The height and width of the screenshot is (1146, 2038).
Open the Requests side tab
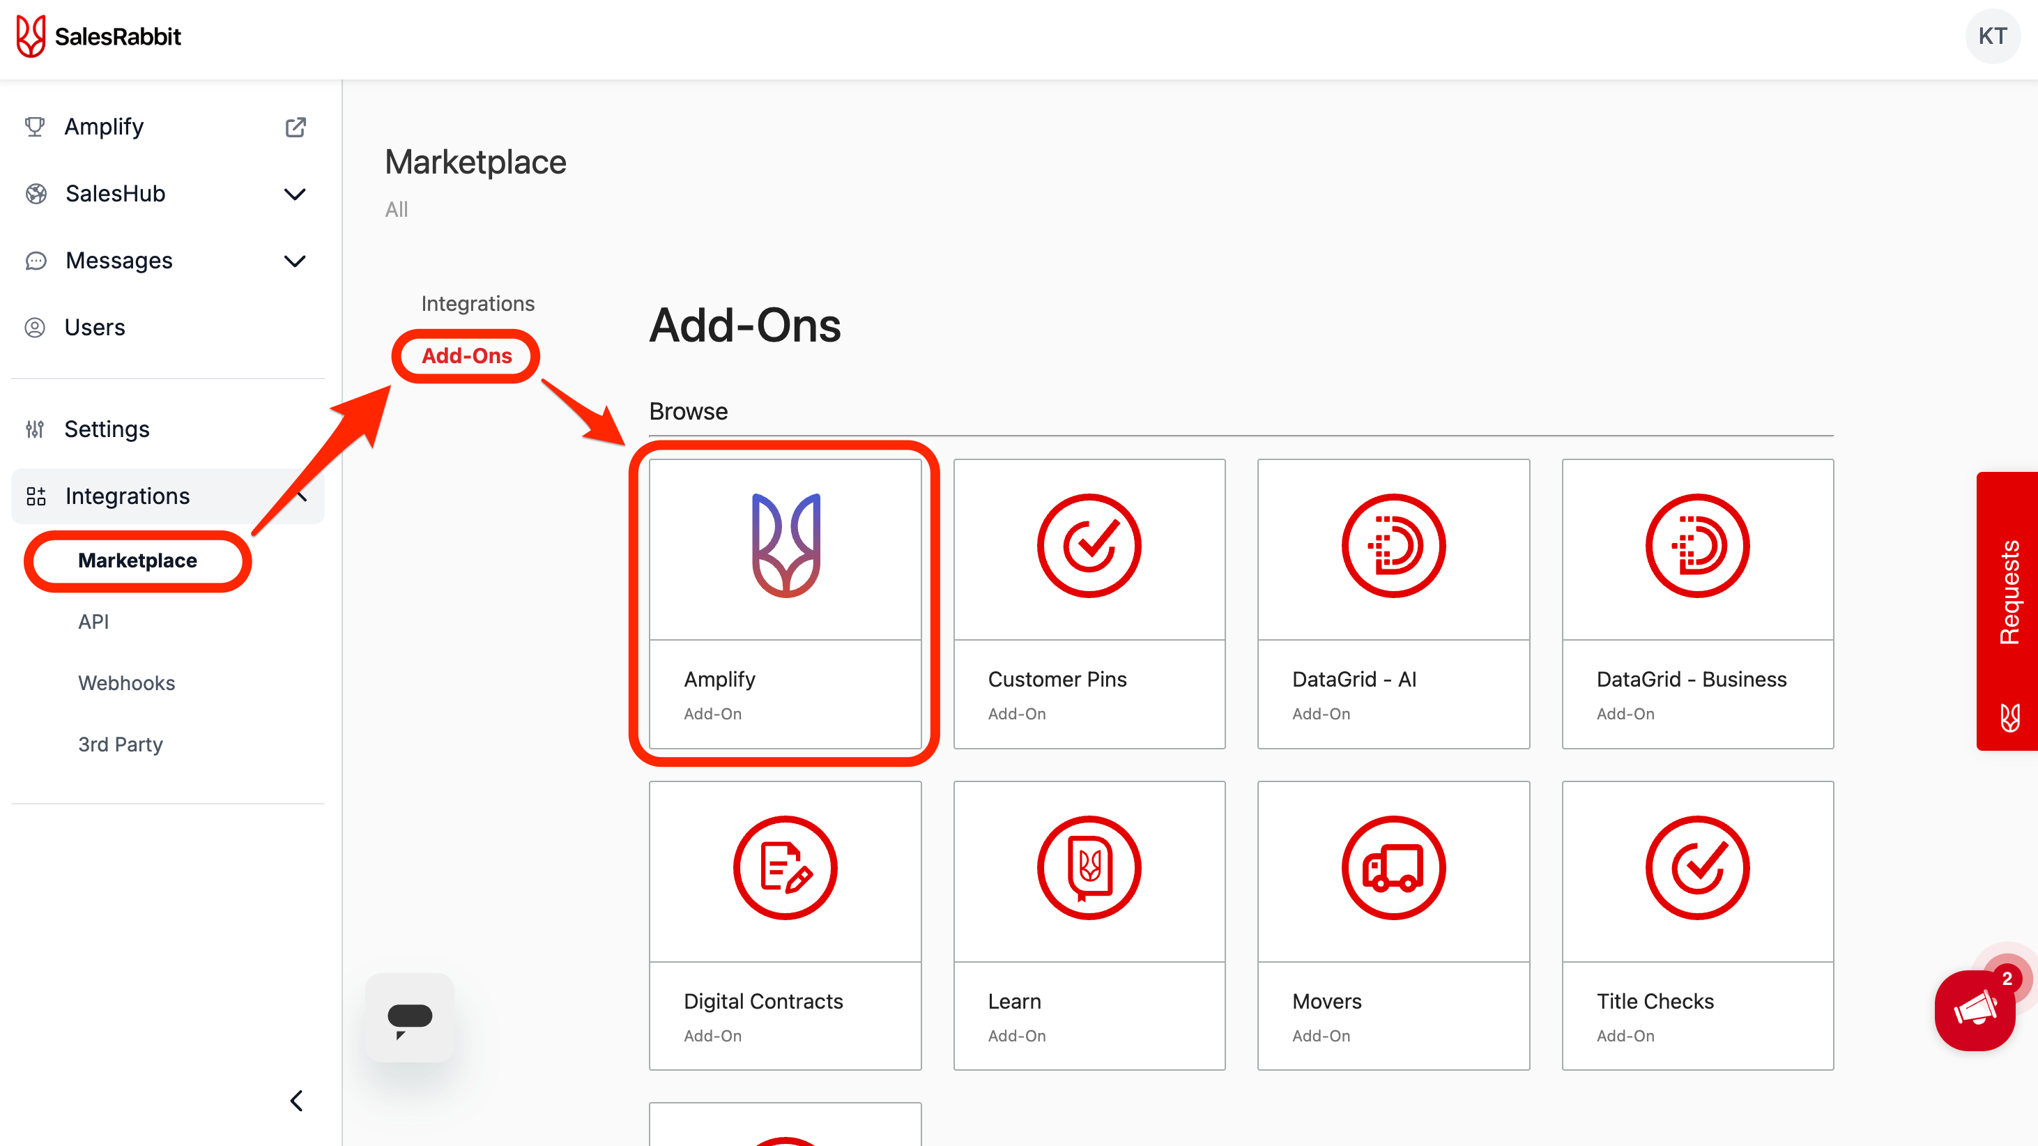click(x=2007, y=611)
